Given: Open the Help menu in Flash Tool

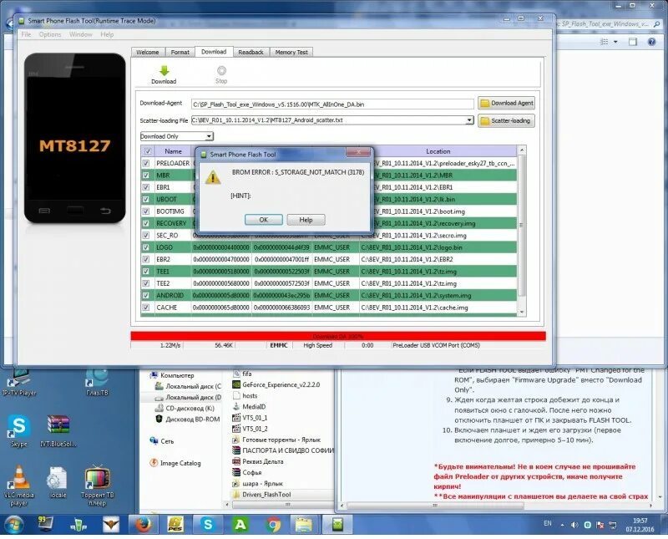Looking at the screenshot, I should pyautogui.click(x=107, y=34).
